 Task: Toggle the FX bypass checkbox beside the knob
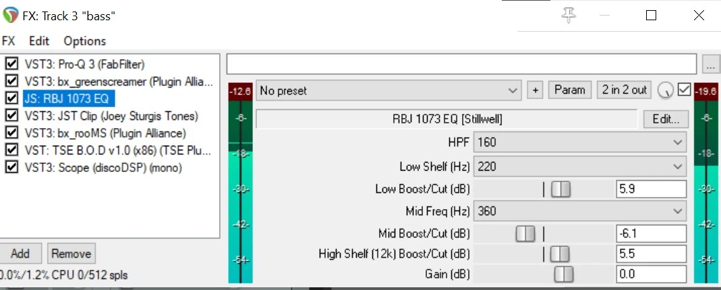(x=684, y=90)
